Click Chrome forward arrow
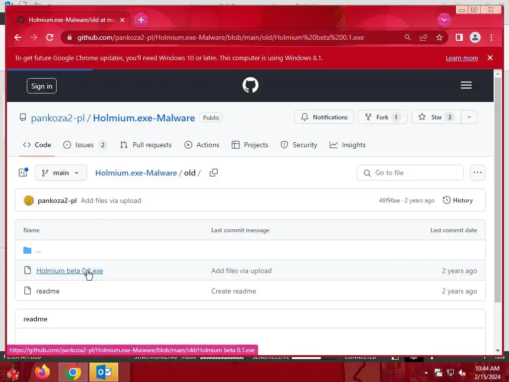509x382 pixels. pyautogui.click(x=34, y=37)
